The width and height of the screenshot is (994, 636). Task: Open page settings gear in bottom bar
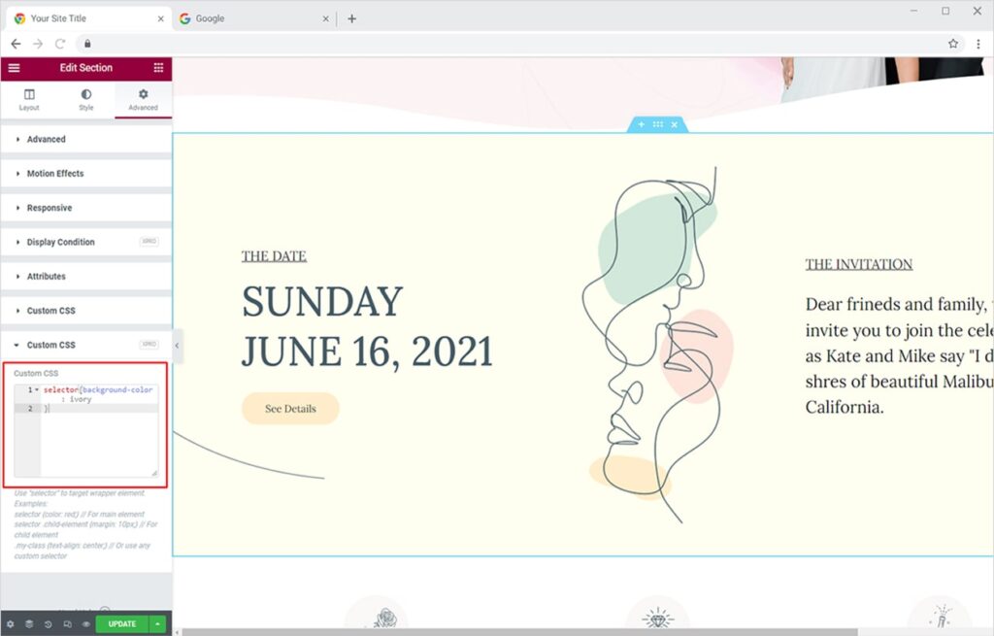pyautogui.click(x=10, y=623)
